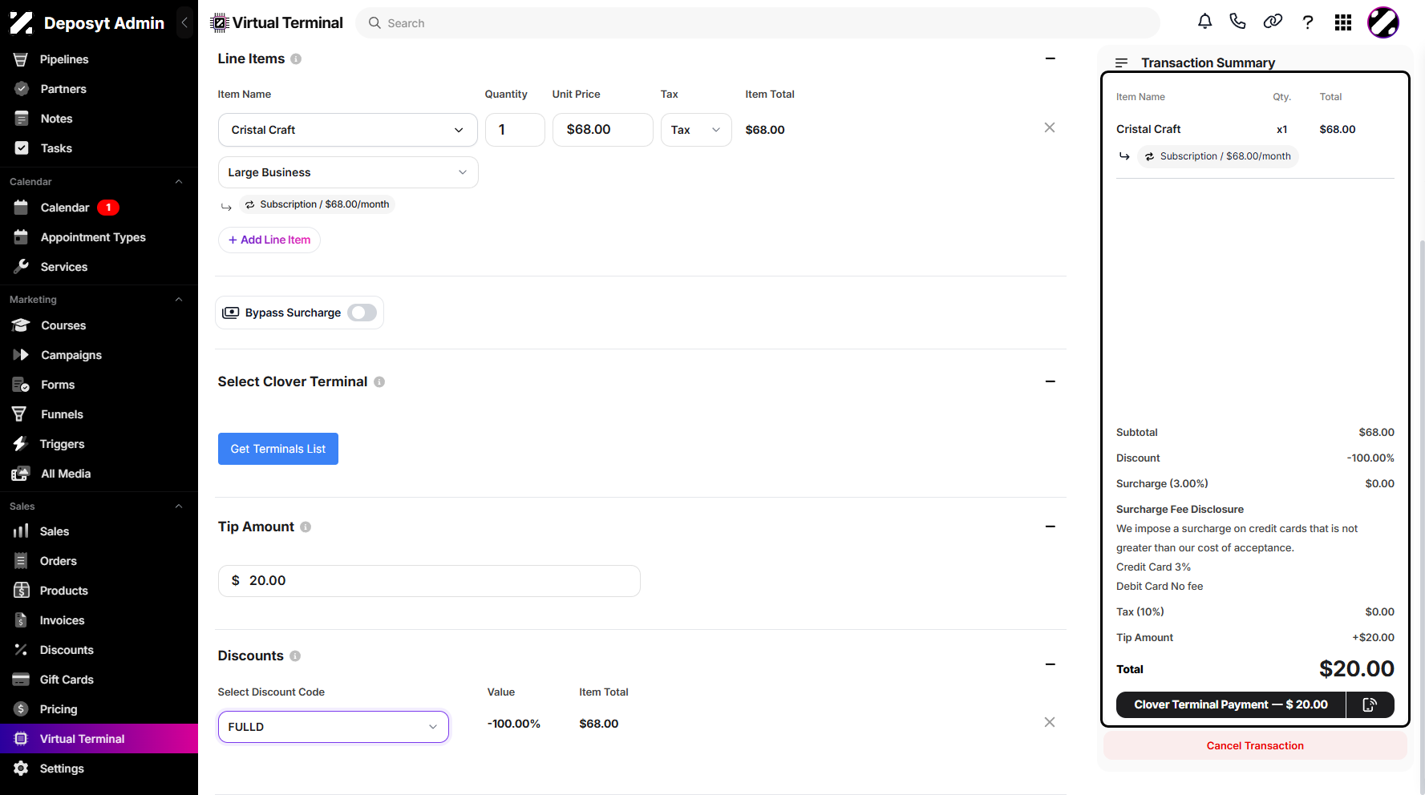
Task: Click the Search field
Action: (758, 23)
